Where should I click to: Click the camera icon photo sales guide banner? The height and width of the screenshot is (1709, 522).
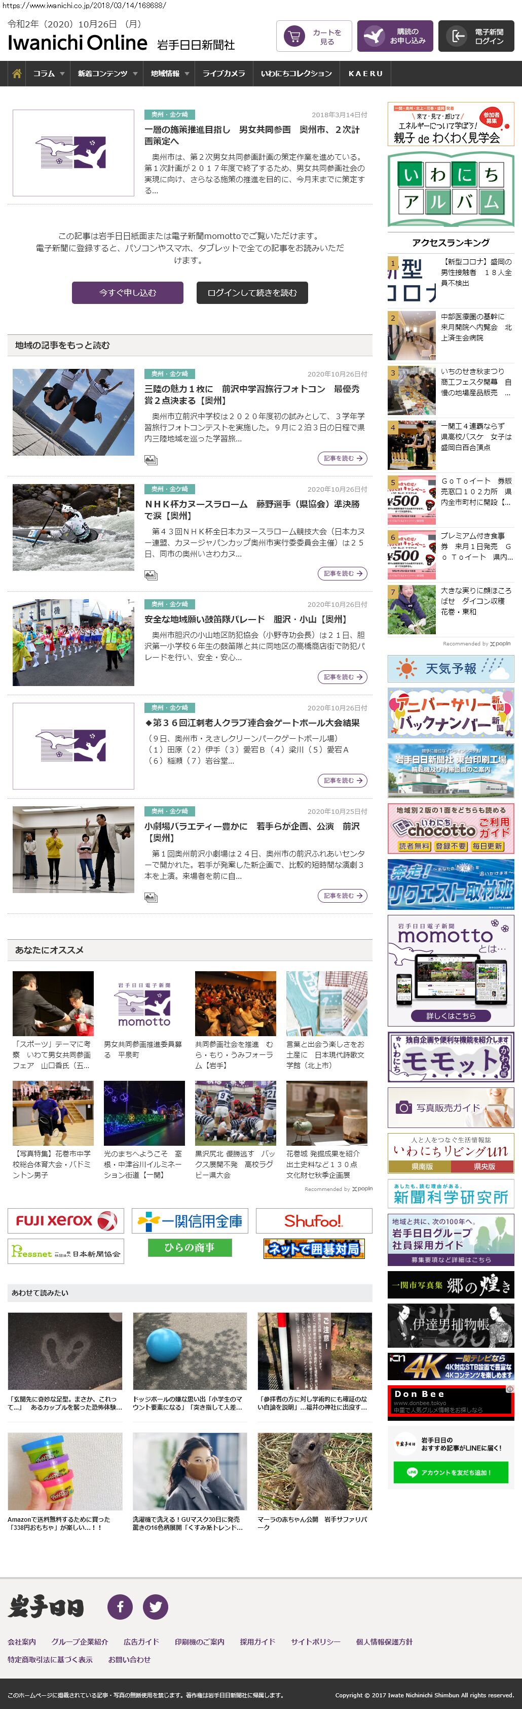click(451, 1107)
